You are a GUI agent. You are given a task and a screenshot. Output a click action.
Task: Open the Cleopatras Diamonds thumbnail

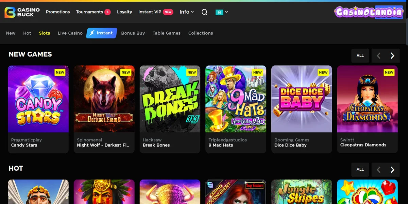368,99
